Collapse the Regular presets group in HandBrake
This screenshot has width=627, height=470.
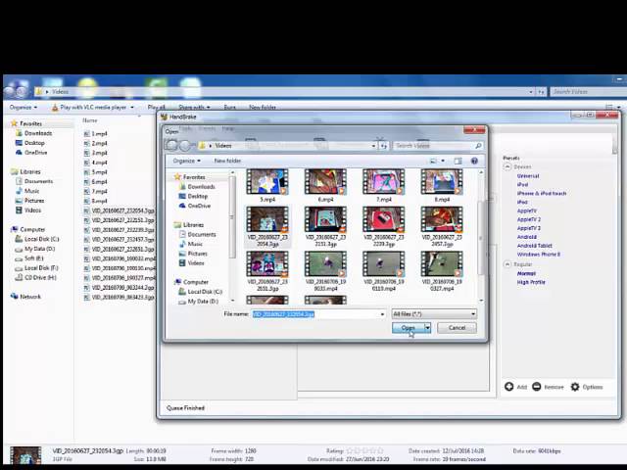tap(507, 264)
